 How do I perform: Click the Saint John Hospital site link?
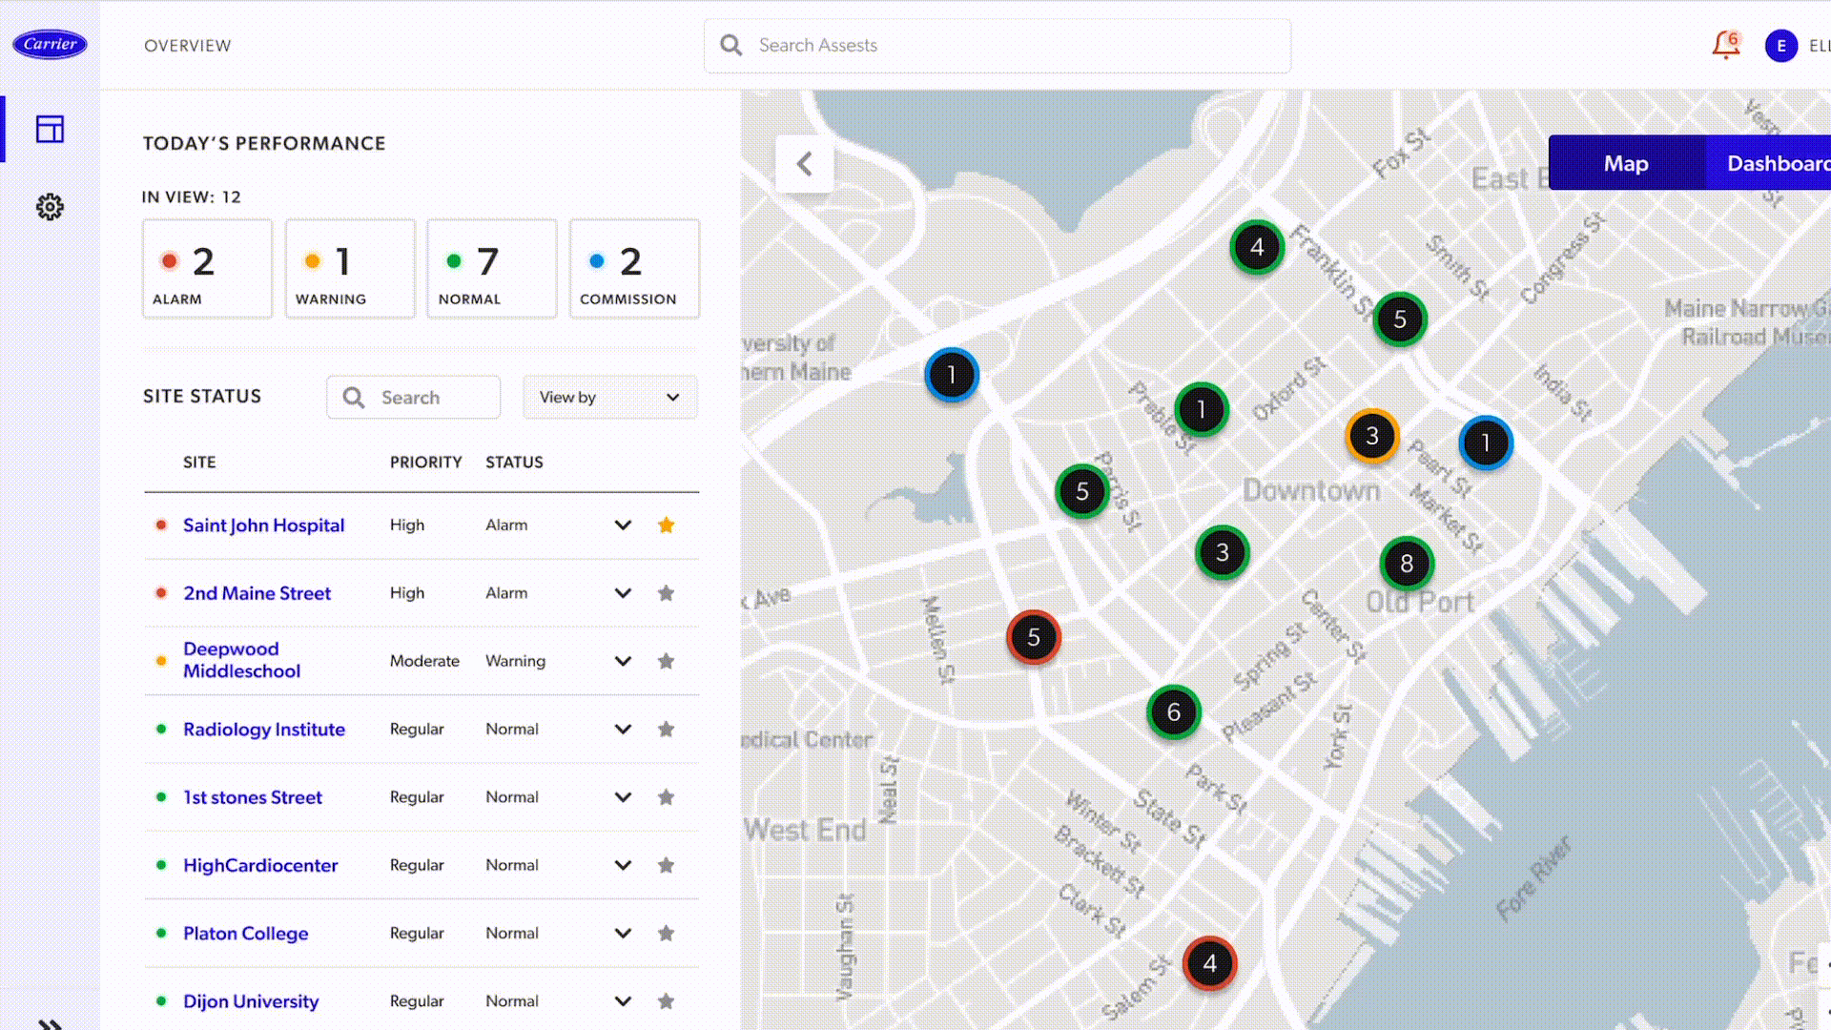coord(263,525)
